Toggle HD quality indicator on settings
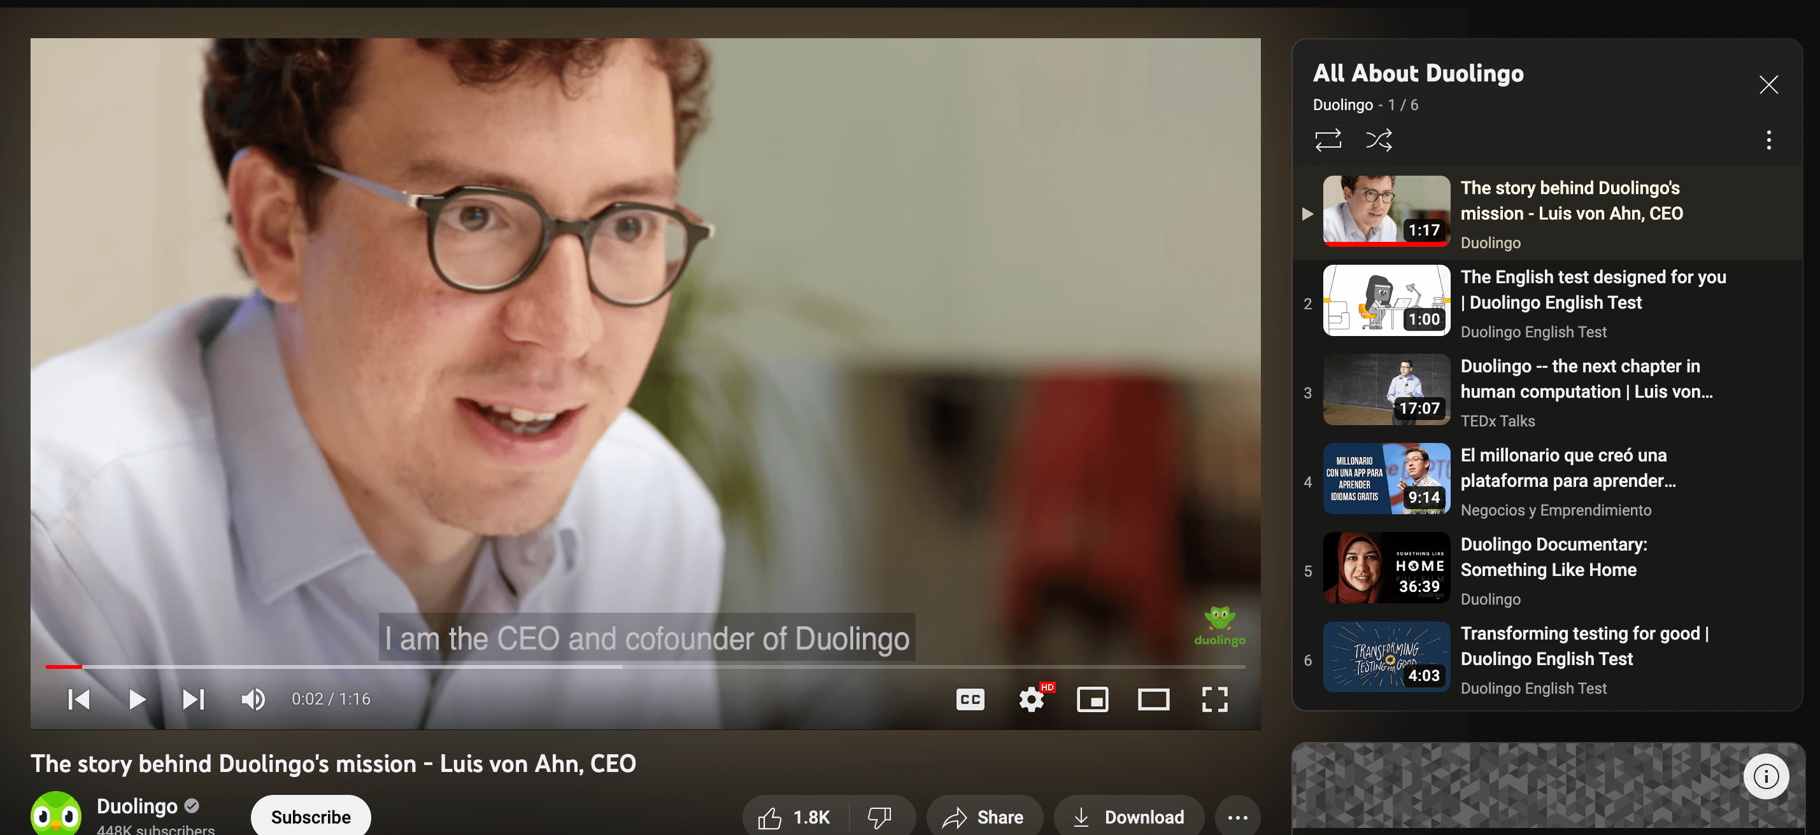Screen dimensions: 1820x835 tap(1030, 698)
